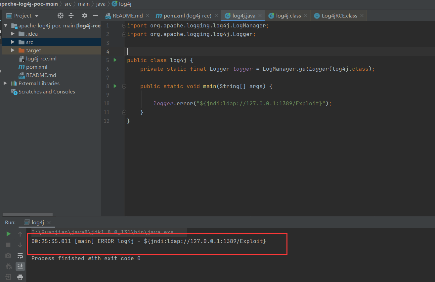Place cursor on empty line 4
435x282 pixels.
click(x=280, y=51)
